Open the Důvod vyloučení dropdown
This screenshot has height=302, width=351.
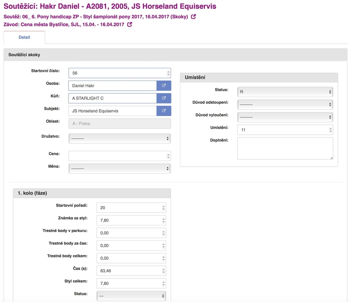pos(285,117)
